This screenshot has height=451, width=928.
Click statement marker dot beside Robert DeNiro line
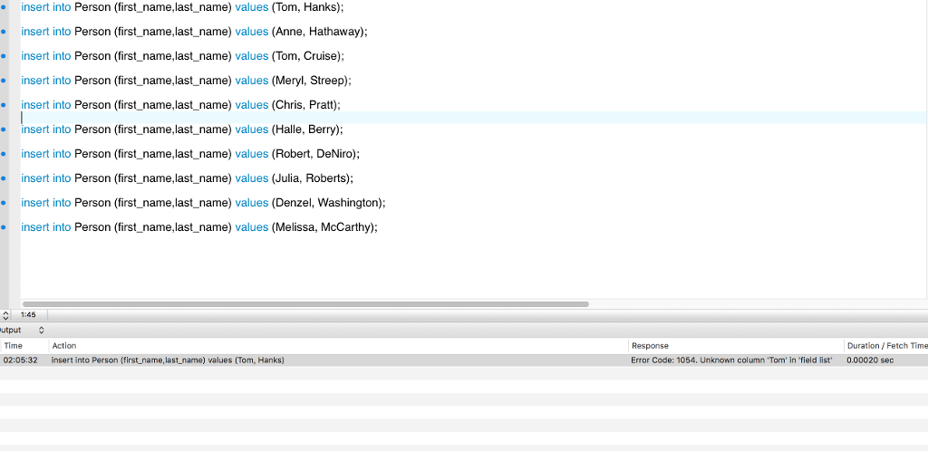(4, 154)
